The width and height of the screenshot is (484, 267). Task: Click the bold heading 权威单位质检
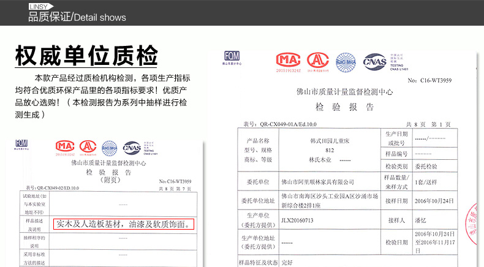(86, 56)
